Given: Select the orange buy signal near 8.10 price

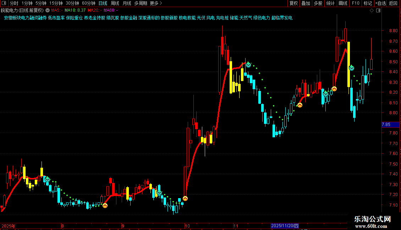Looking at the screenshot, I should [x=300, y=105].
